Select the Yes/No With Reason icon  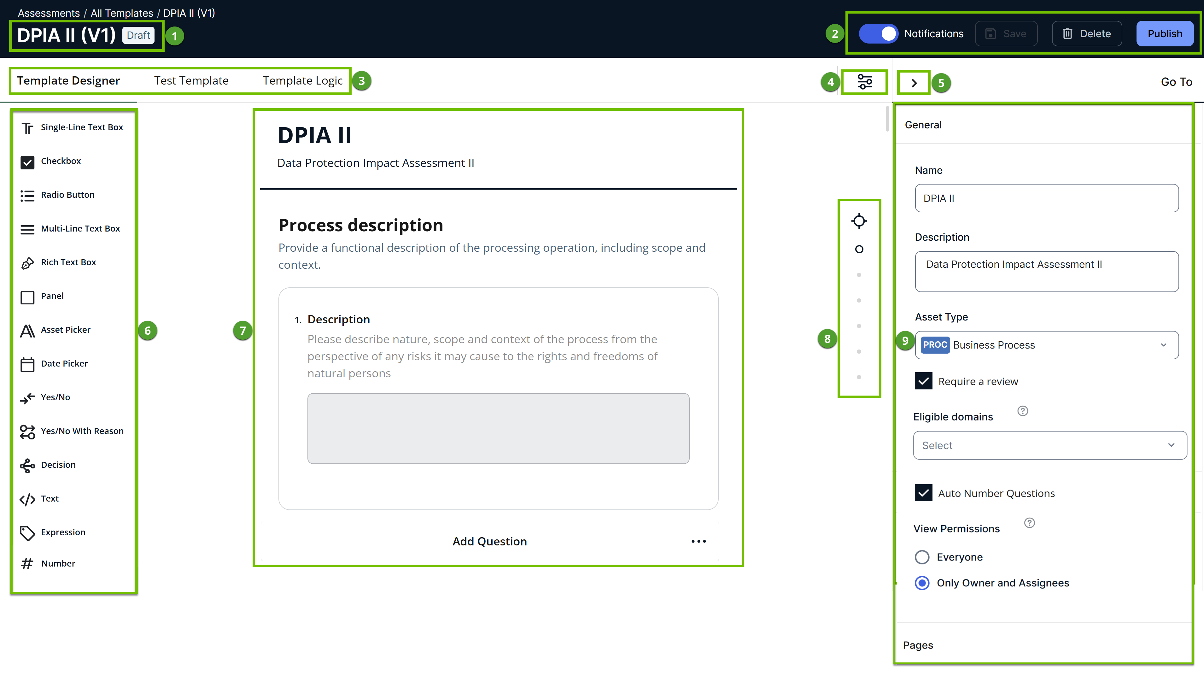27,432
